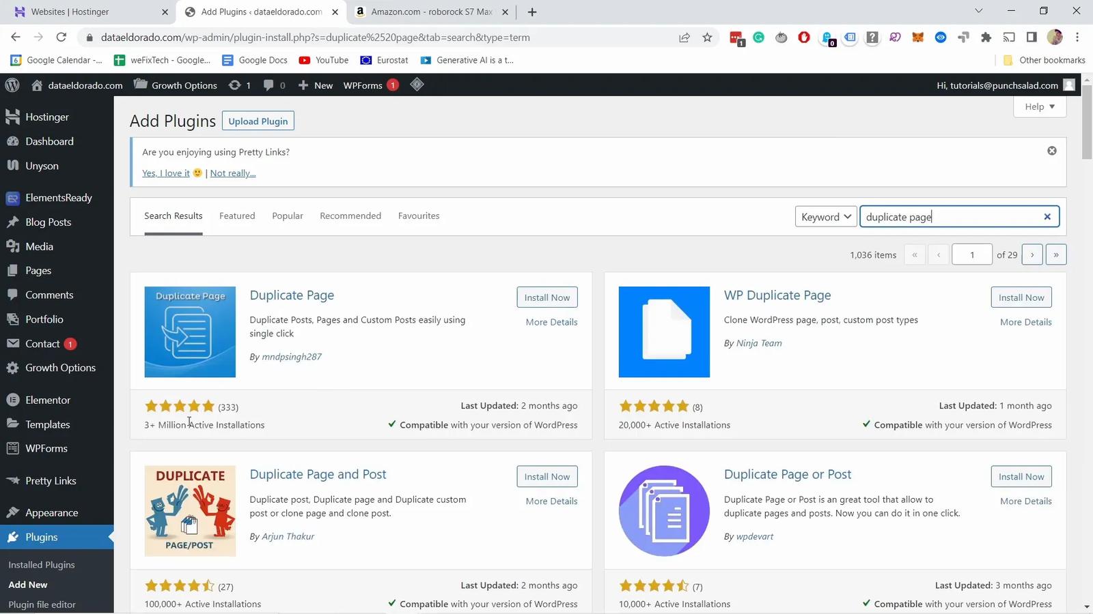
Task: Switch to the Popular tab
Action: 288,216
